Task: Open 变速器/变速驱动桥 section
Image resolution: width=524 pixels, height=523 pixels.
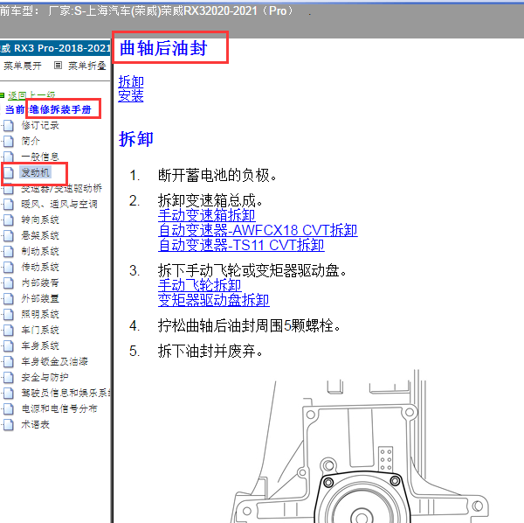Action: 61,188
